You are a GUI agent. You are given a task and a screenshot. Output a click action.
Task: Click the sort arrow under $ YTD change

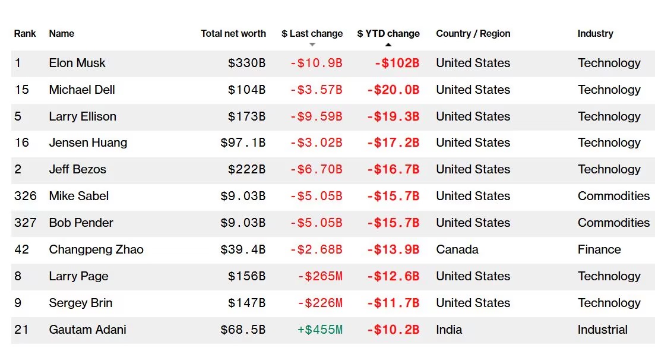point(388,44)
